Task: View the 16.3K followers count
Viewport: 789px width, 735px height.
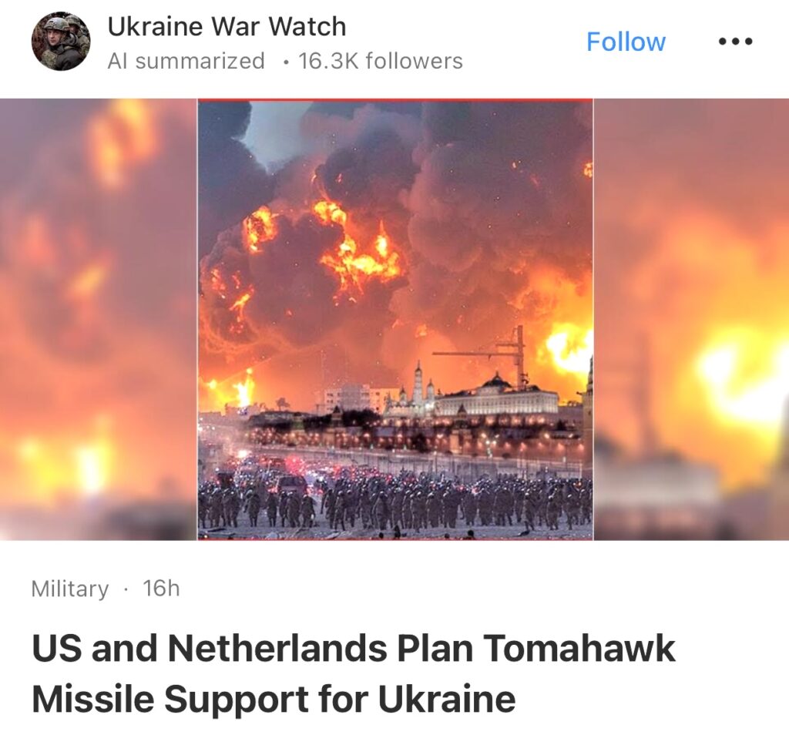Action: [381, 62]
